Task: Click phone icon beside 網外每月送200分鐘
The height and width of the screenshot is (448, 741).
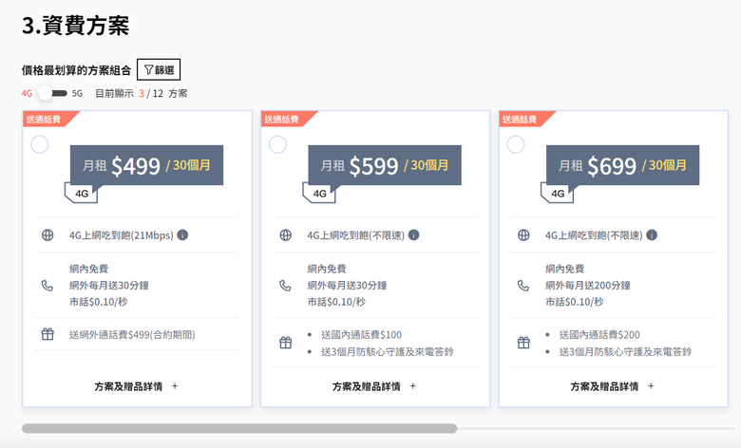Action: tap(523, 285)
